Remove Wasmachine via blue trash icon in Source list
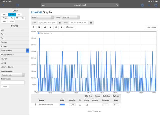This screenshot has height=120, width=160. point(28,50)
